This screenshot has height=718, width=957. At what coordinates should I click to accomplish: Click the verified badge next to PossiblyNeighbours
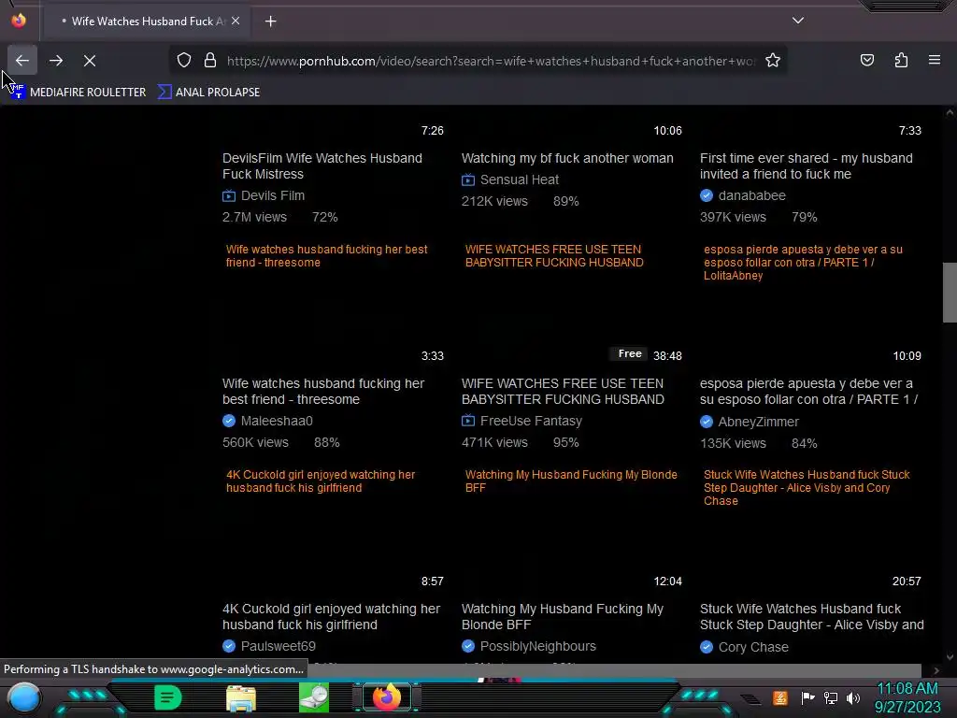click(x=468, y=646)
